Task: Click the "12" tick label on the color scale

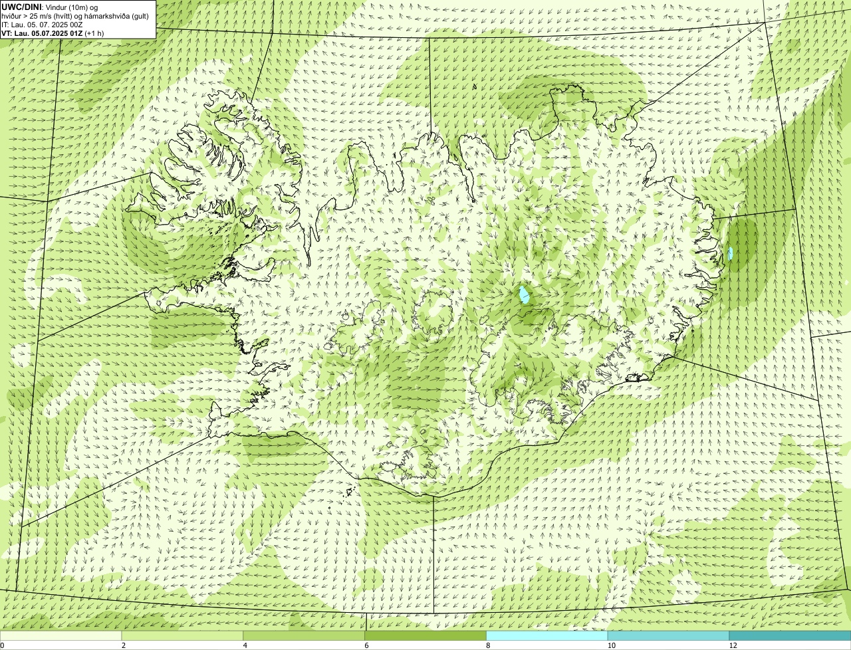Action: click(x=733, y=645)
